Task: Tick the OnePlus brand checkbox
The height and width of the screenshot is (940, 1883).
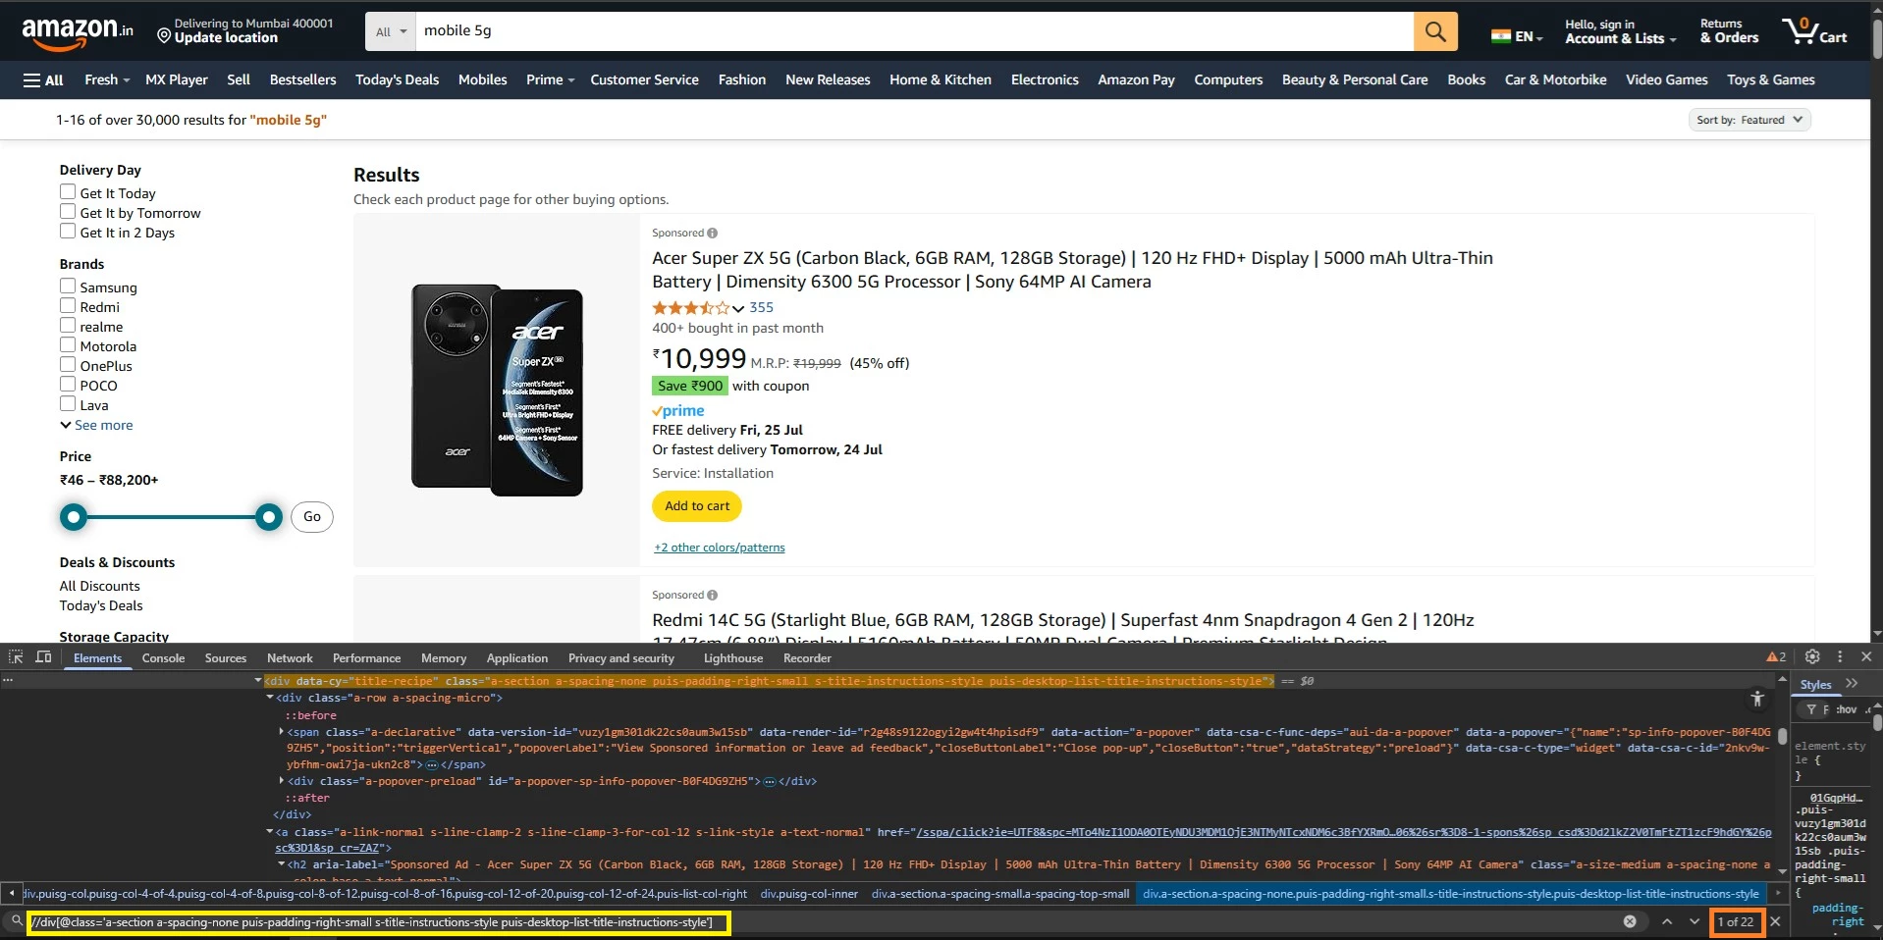Action: [68, 365]
